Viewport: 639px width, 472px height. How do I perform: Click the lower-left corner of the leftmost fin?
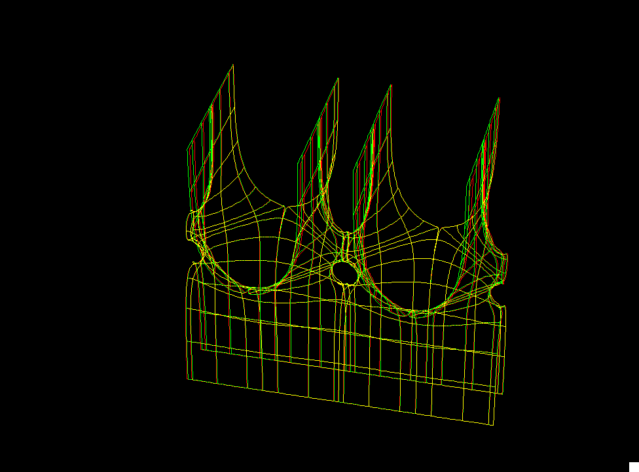coord(188,151)
